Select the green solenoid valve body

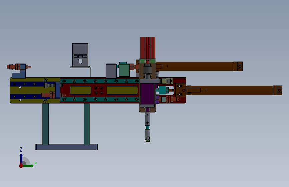124,70
